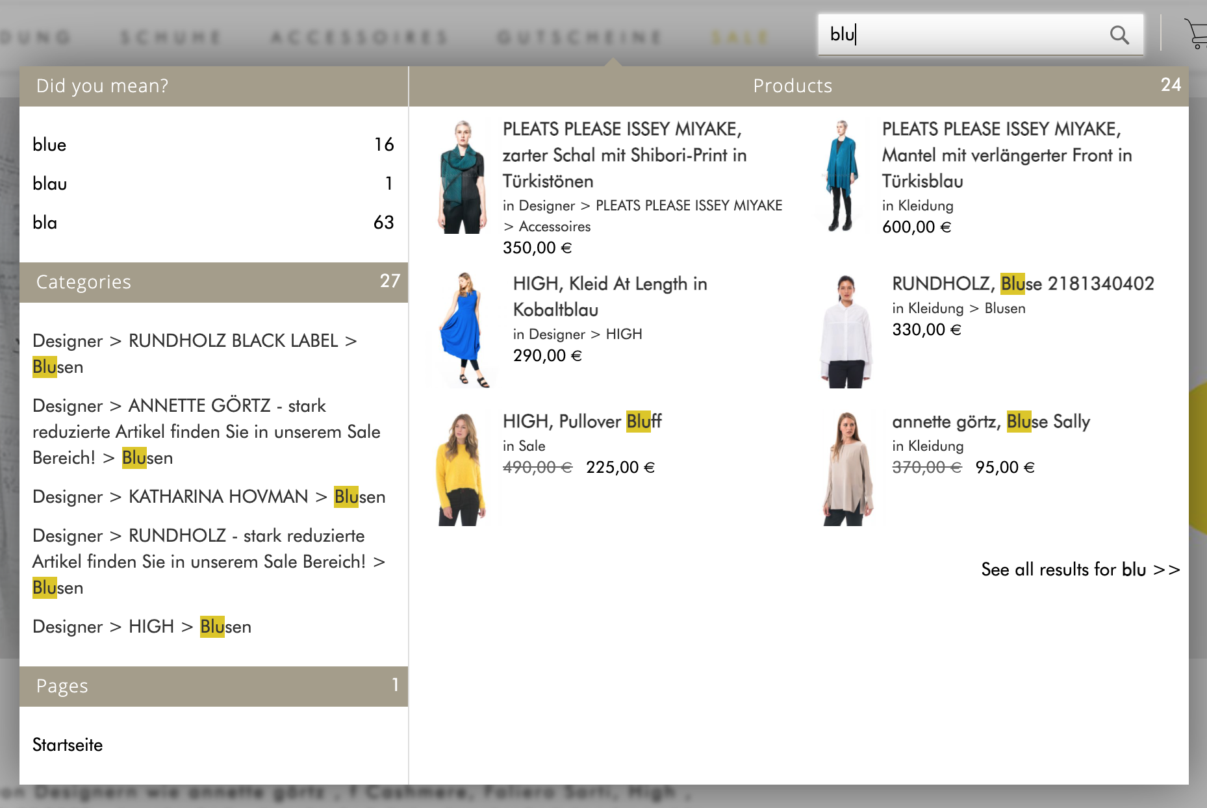
Task: Click the products count 24
Action: coord(1171,84)
